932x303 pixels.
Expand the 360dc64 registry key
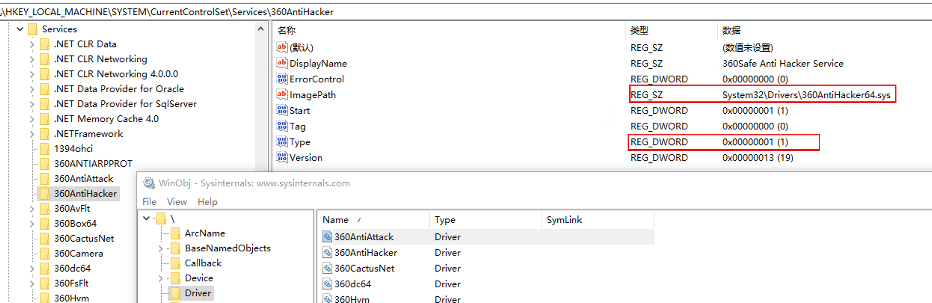(x=32, y=269)
